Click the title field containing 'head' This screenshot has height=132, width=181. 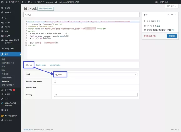click(x=81, y=15)
